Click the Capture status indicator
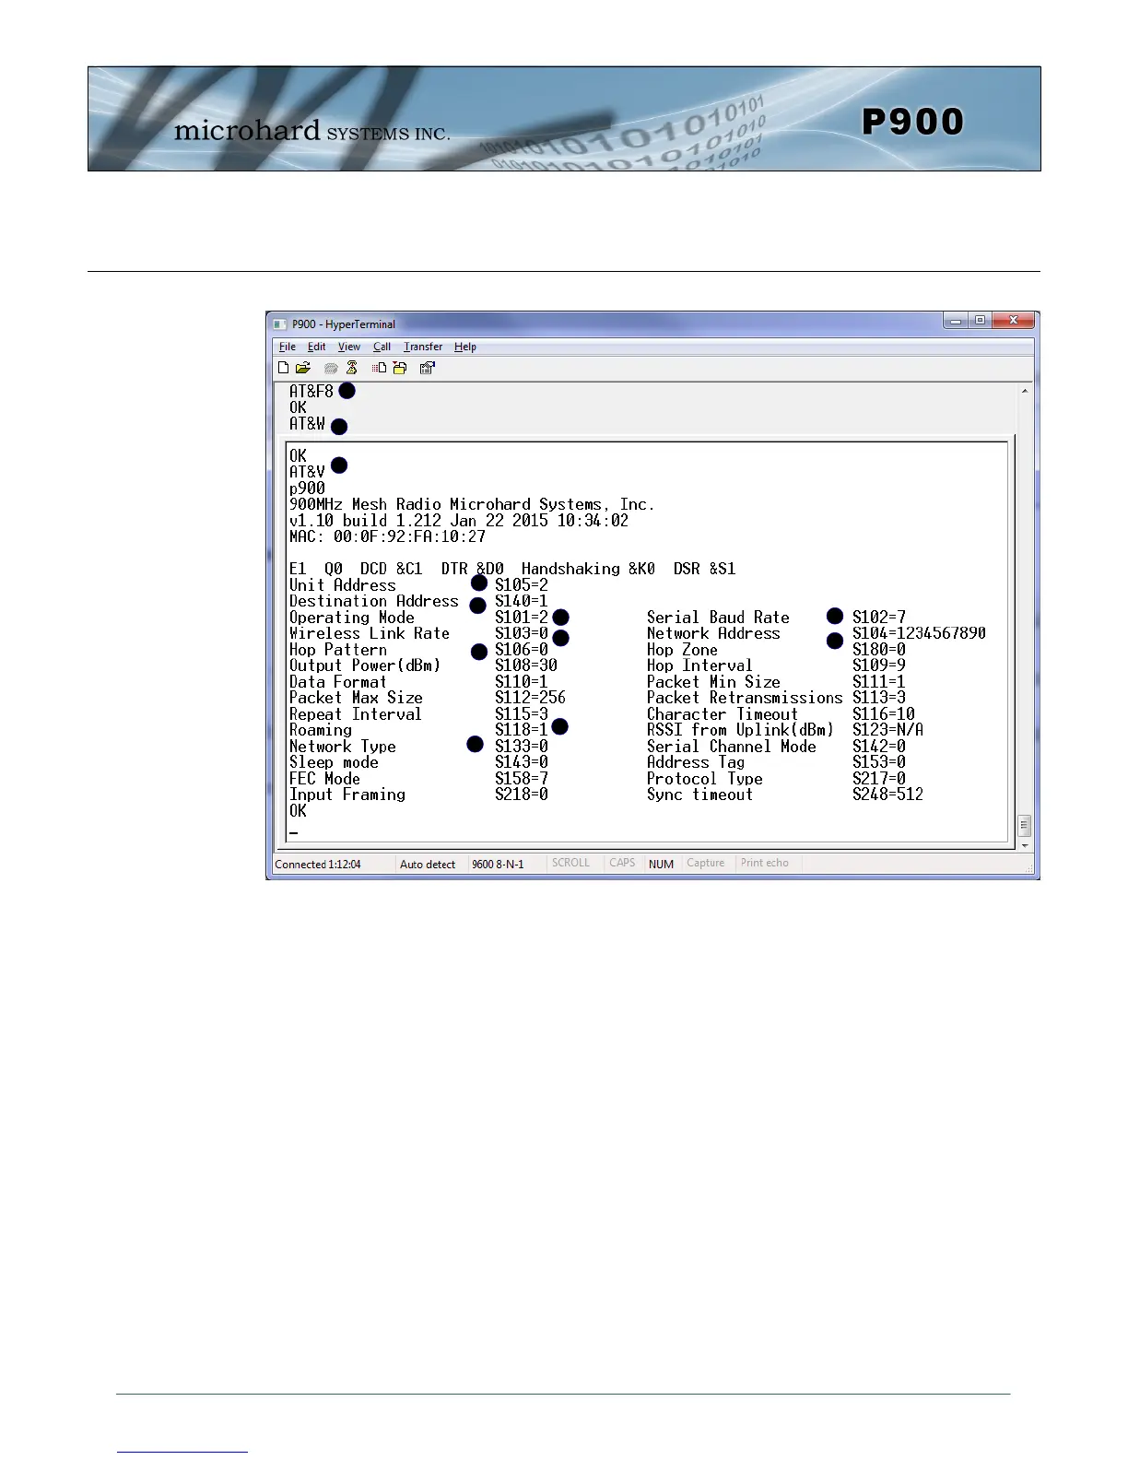The image size is (1128, 1460). (706, 863)
